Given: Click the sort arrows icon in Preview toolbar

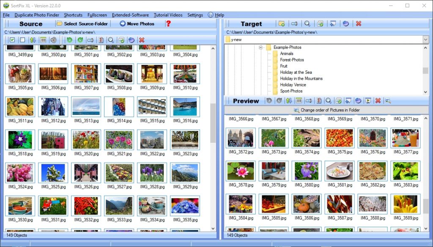Looking at the screenshot, I should [289, 101].
